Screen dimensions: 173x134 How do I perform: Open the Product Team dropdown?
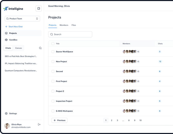[x=22, y=19]
